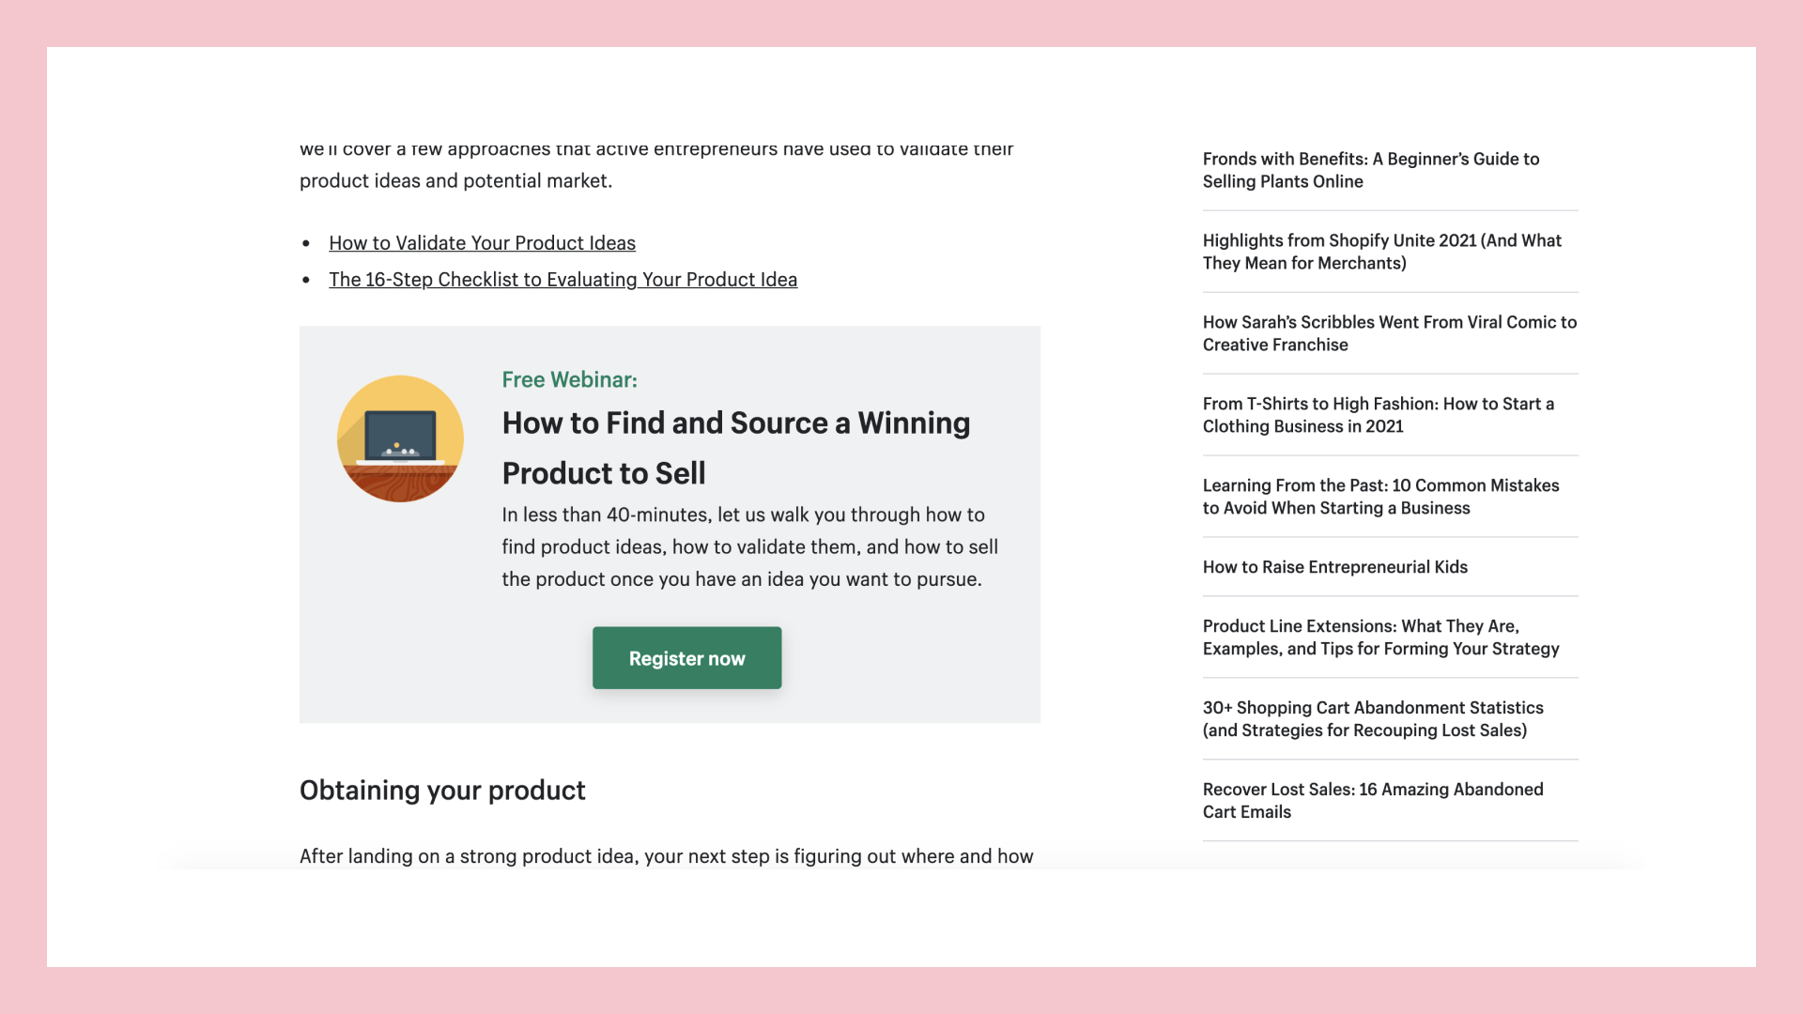
Task: Read the Sarah's Scribbles viral comic article
Action: click(1389, 333)
